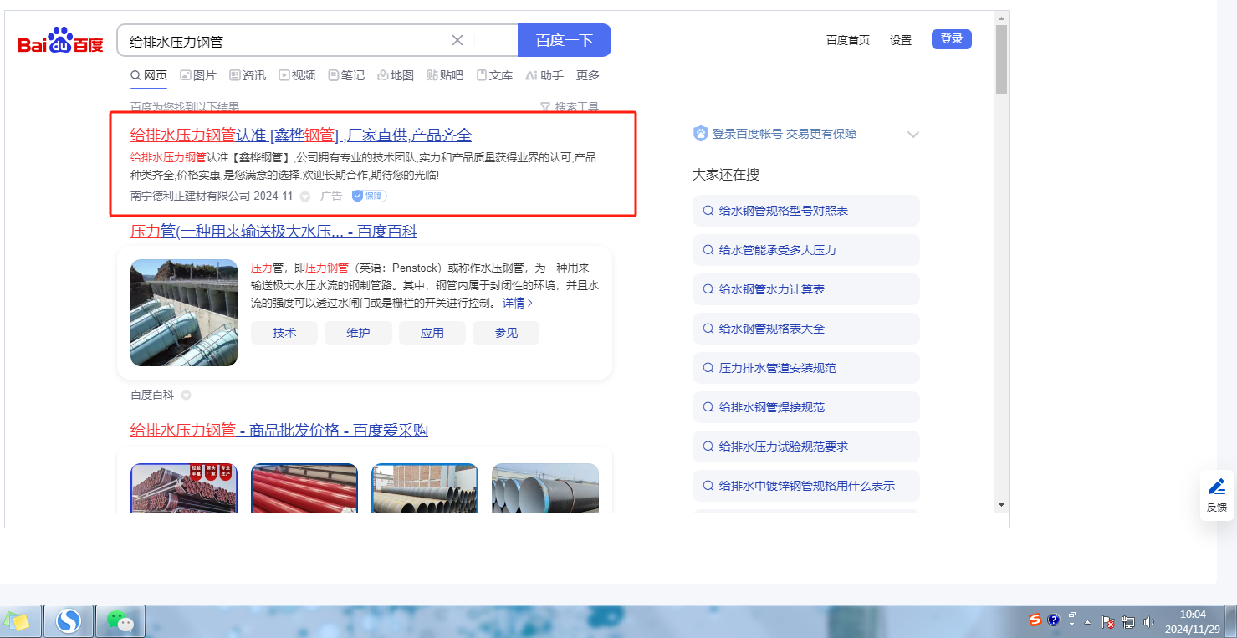This screenshot has height=638, width=1237.
Task: Select the 应用 section button
Action: click(432, 333)
